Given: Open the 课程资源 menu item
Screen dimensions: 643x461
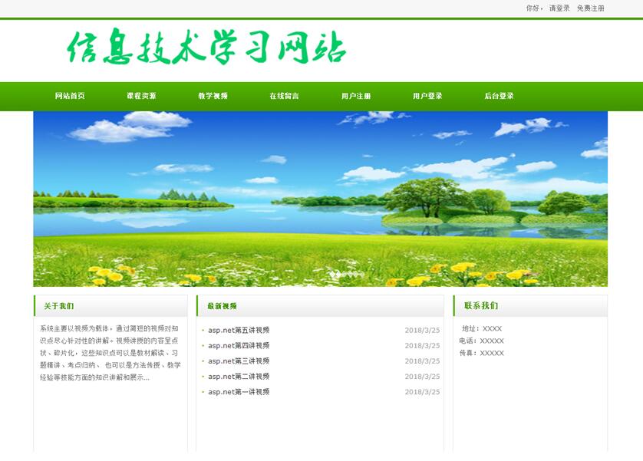Looking at the screenshot, I should [x=141, y=96].
